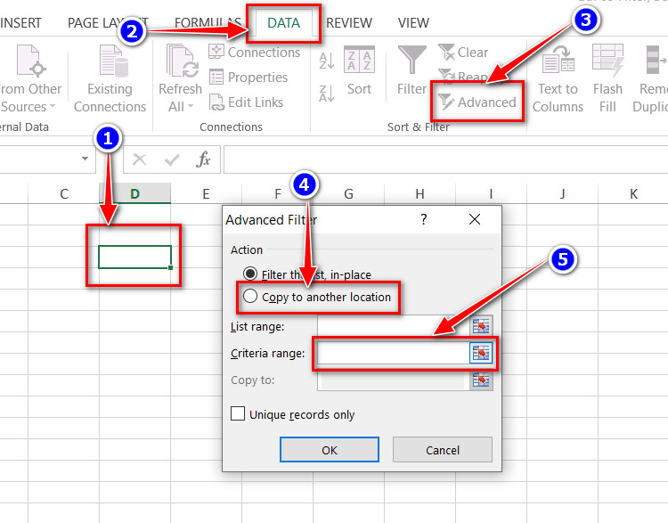The width and height of the screenshot is (668, 523).
Task: Click the Advanced filter icon
Action: click(446, 102)
